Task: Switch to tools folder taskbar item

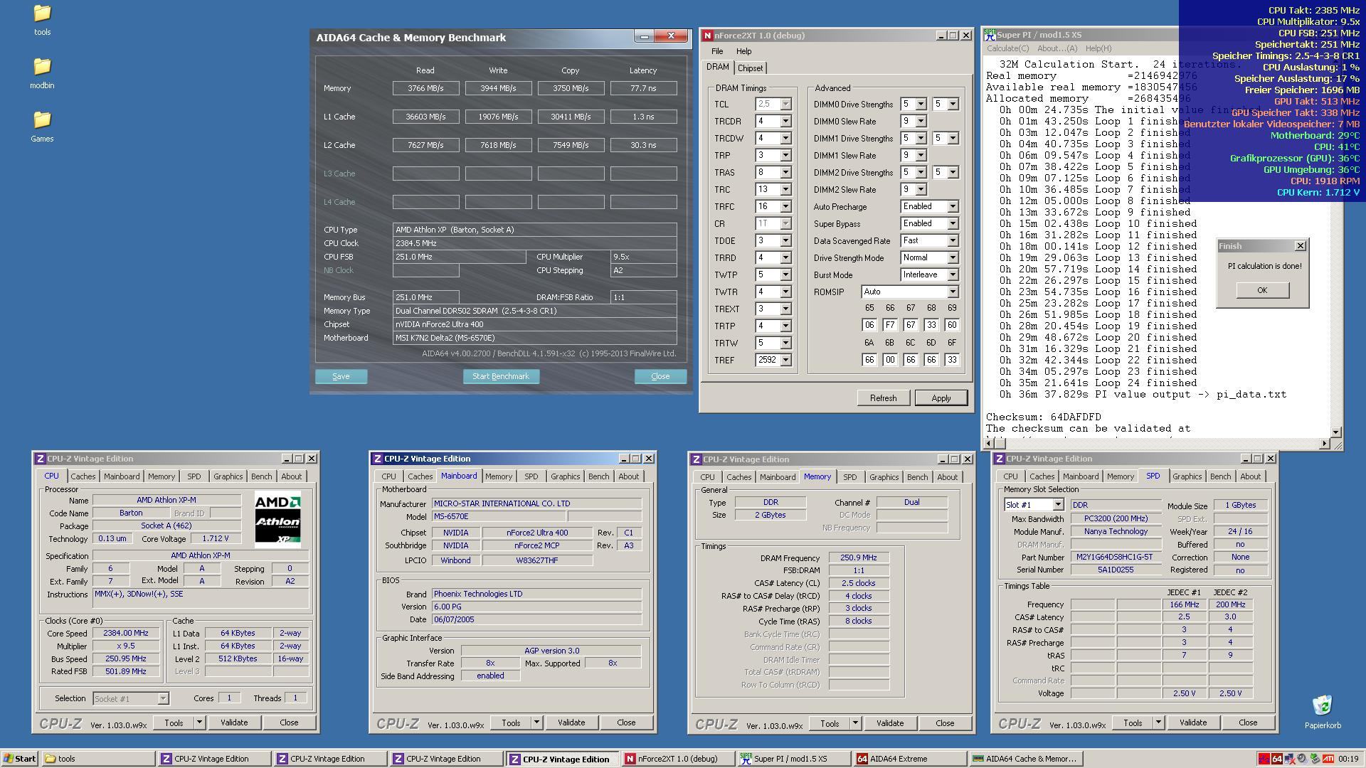Action: (x=98, y=759)
